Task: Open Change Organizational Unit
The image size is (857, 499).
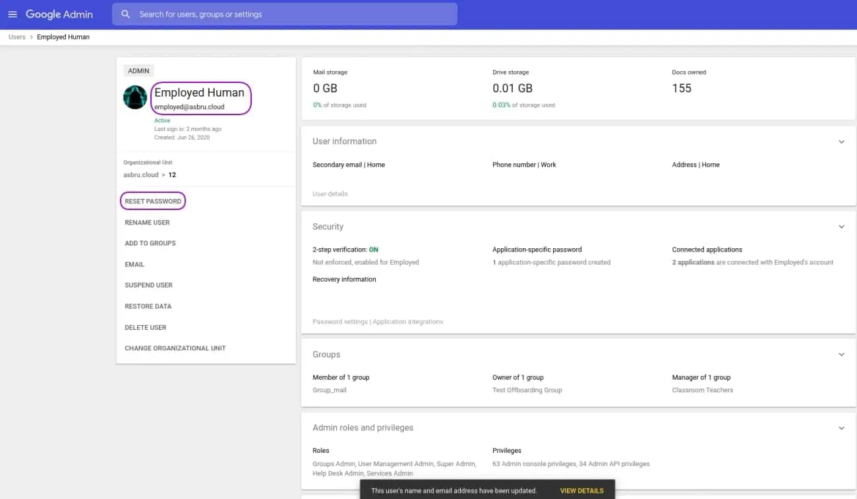Action: click(175, 348)
